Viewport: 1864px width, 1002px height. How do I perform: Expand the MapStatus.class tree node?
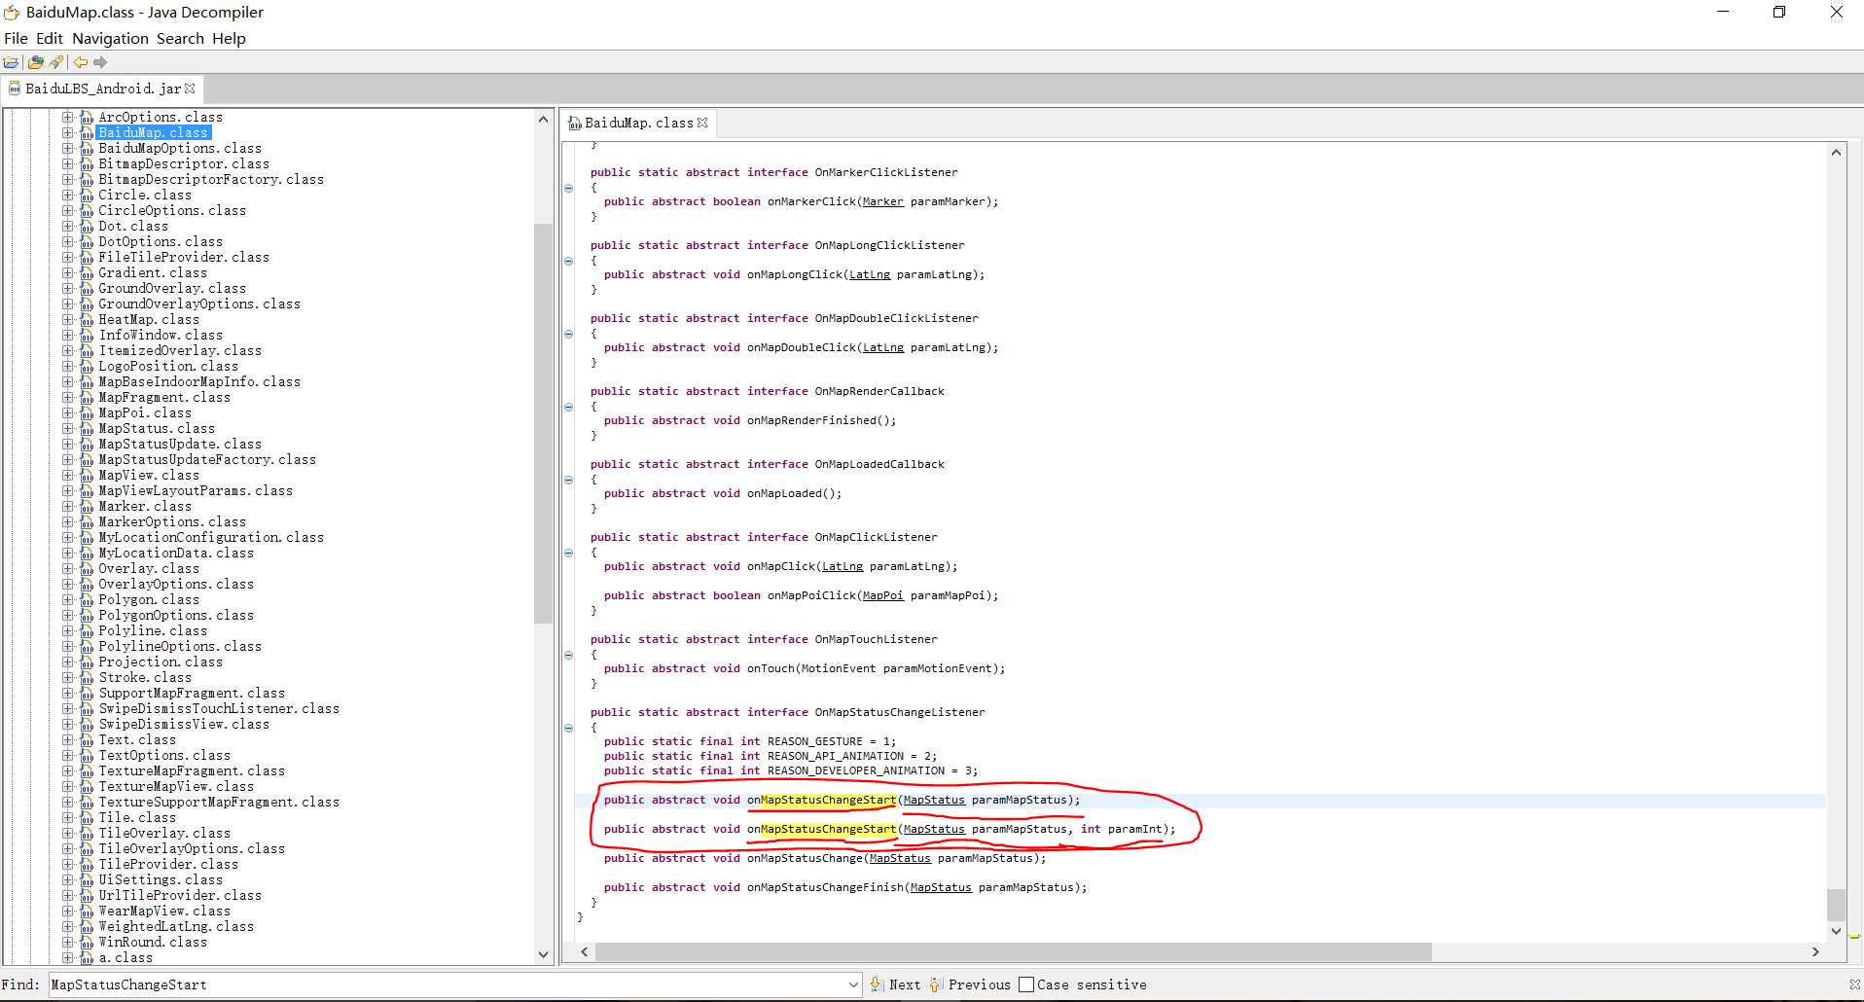click(68, 429)
